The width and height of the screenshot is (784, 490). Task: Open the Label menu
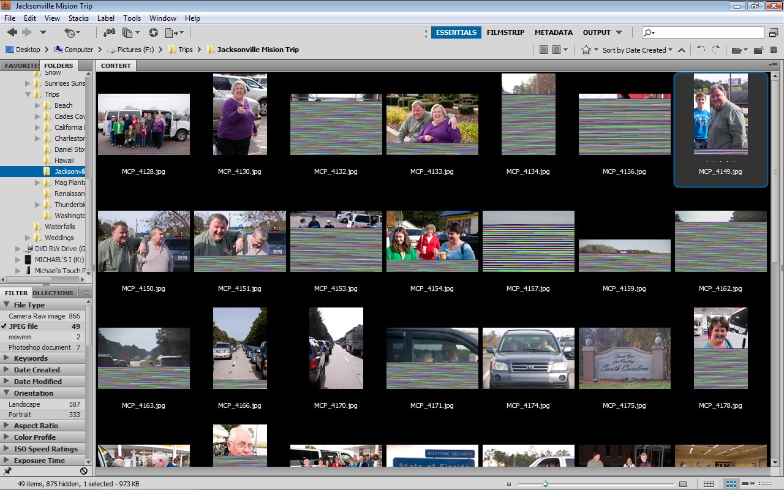coord(105,18)
